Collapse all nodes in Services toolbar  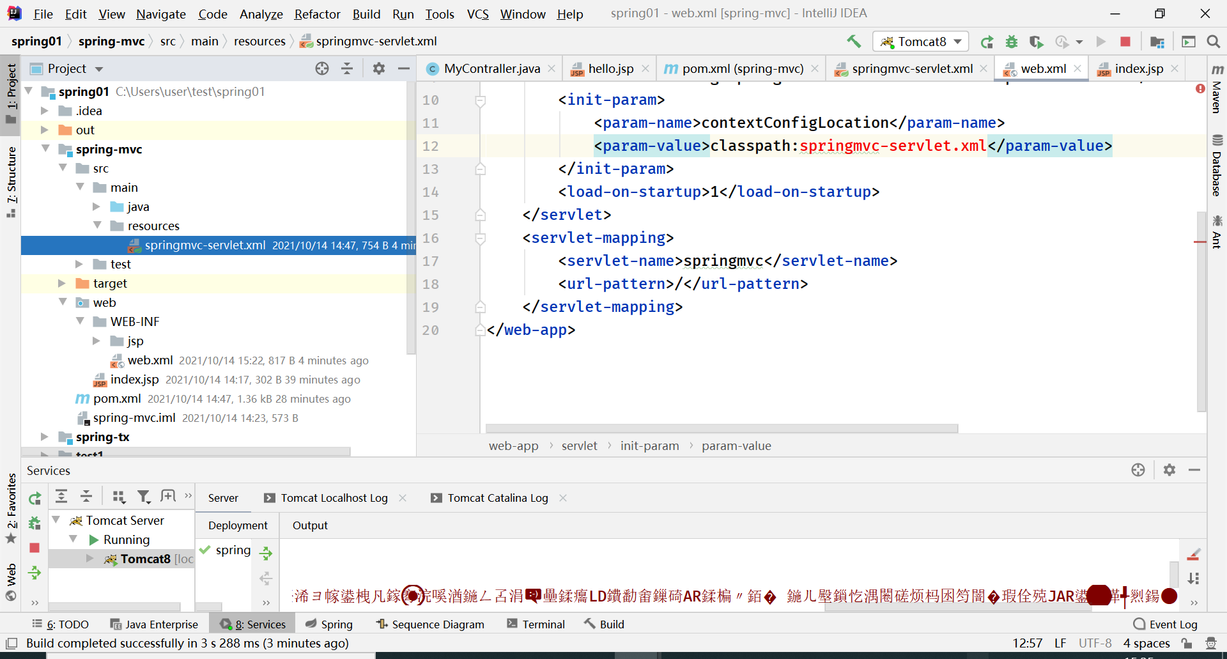click(86, 496)
